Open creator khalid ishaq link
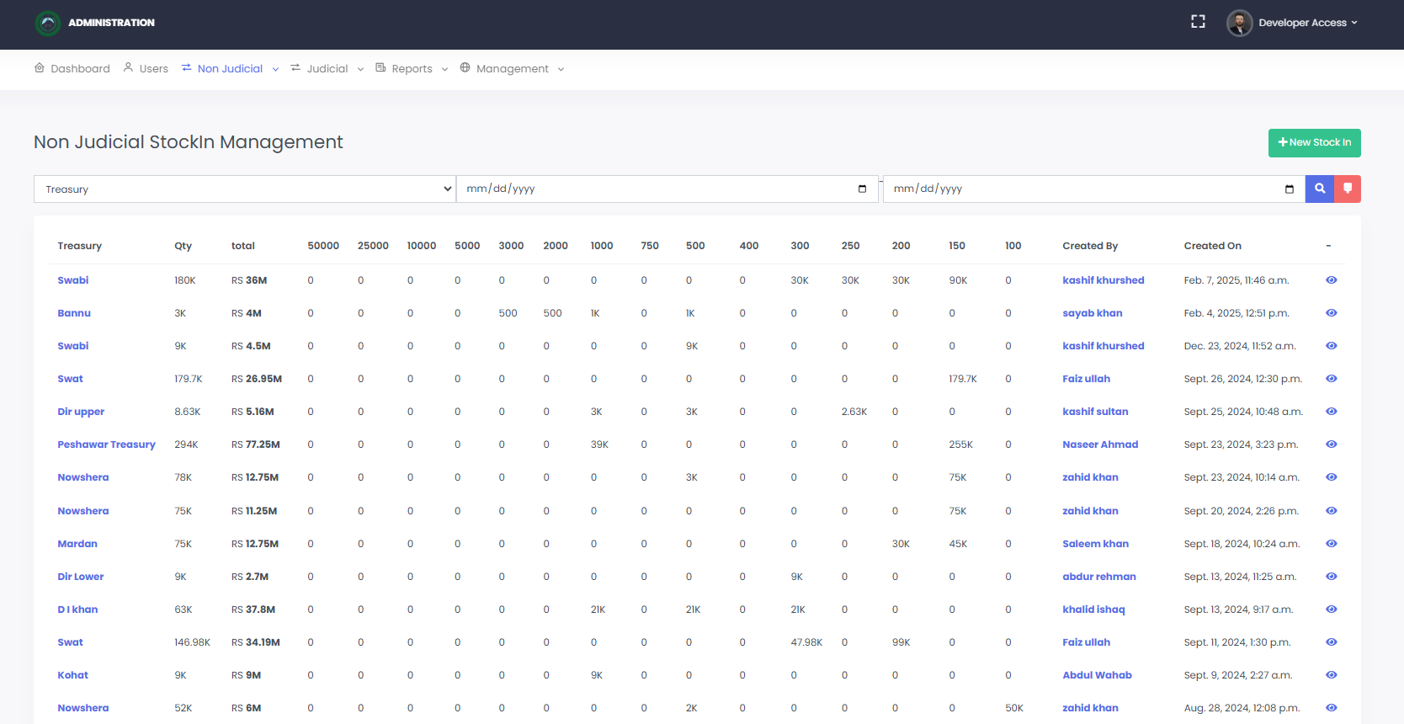1404x724 pixels. pyautogui.click(x=1093, y=610)
